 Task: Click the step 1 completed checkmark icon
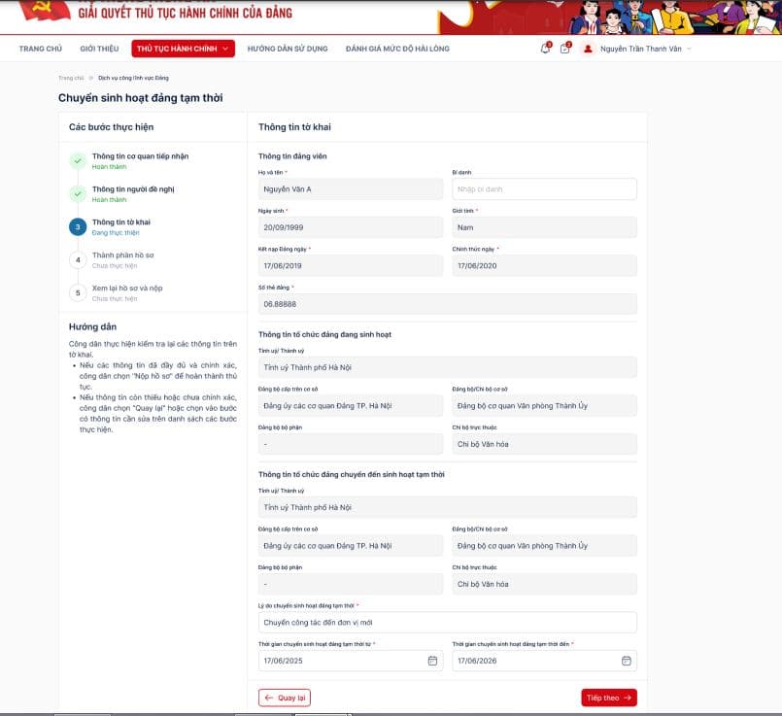[x=78, y=161]
